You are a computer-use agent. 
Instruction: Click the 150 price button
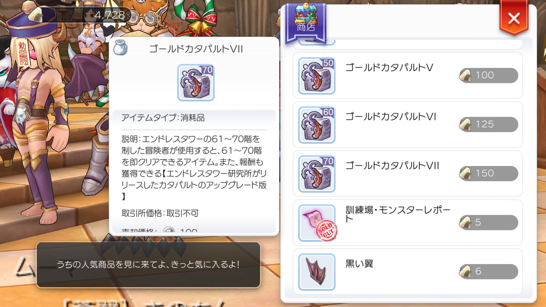[489, 173]
